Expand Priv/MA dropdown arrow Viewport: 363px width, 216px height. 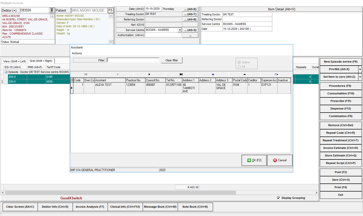click(360, 69)
